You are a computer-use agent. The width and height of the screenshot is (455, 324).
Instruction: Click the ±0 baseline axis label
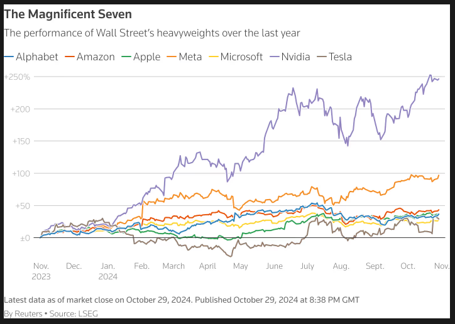point(25,238)
